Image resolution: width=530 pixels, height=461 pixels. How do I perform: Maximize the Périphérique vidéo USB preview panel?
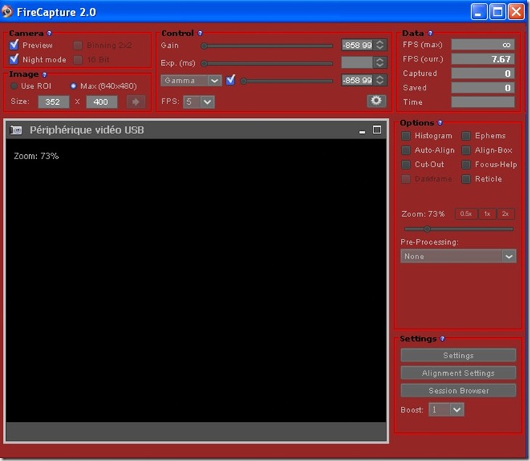(x=377, y=130)
